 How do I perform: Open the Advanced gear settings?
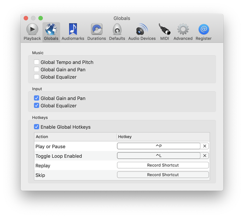[183, 32]
